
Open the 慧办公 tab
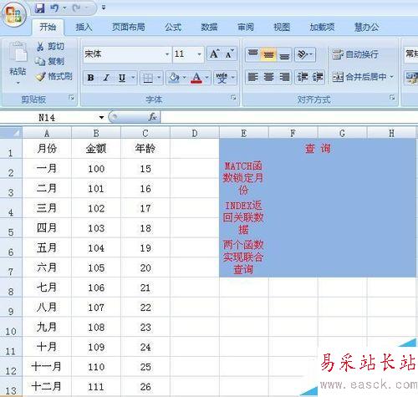(366, 27)
